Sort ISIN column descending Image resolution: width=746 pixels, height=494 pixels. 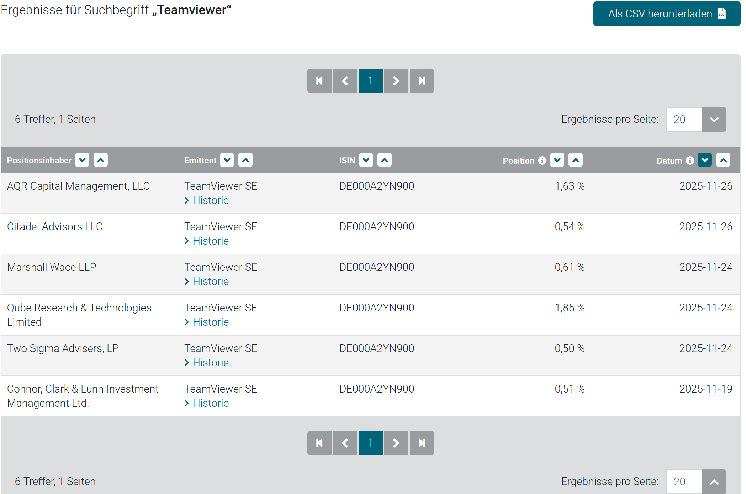[x=366, y=160]
